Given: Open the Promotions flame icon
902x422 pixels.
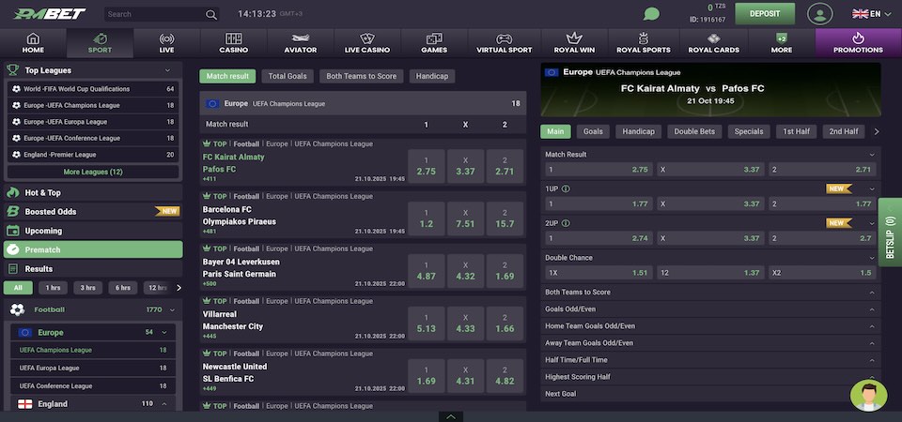Looking at the screenshot, I should pyautogui.click(x=858, y=38).
